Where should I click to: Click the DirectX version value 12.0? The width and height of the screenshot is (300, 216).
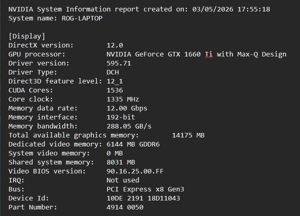(115, 45)
